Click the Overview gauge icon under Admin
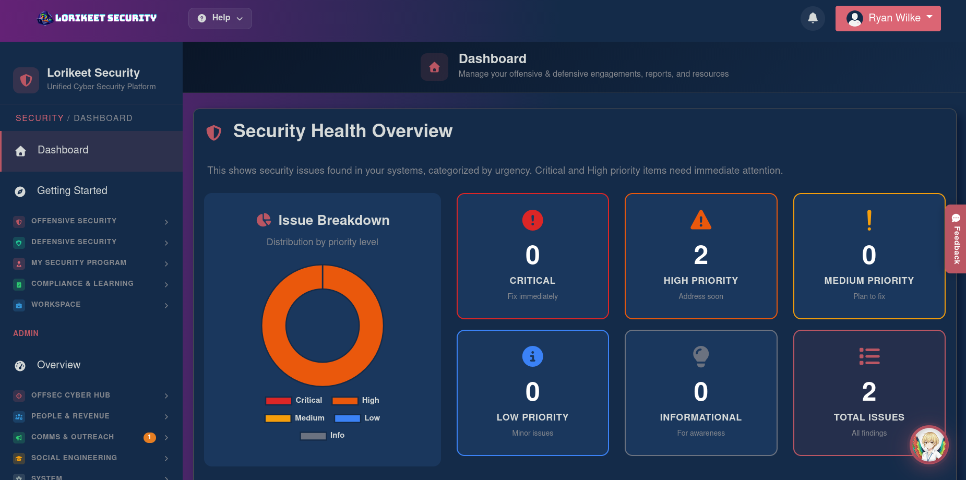 [x=20, y=366]
